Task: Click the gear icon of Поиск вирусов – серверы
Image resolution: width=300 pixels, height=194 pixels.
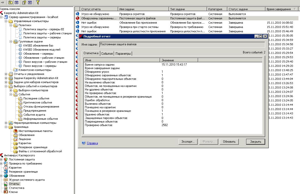Action: 20,66
